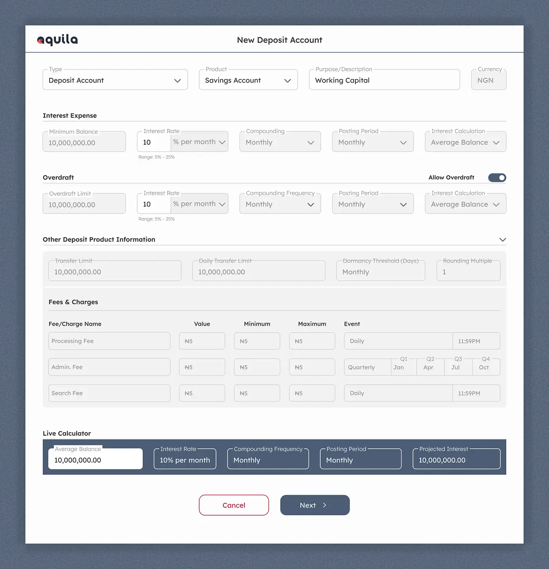This screenshot has width=549, height=569.
Task: Click the Admin. Fee Minimum field
Action: tap(257, 367)
